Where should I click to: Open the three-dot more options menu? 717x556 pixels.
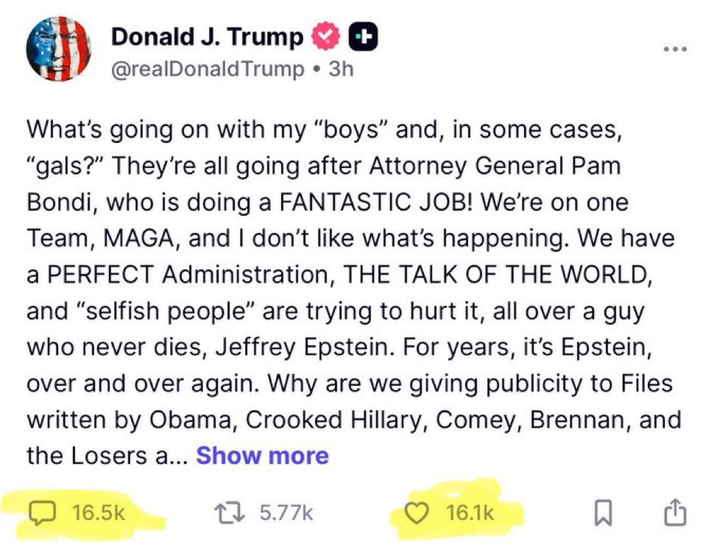(x=674, y=50)
